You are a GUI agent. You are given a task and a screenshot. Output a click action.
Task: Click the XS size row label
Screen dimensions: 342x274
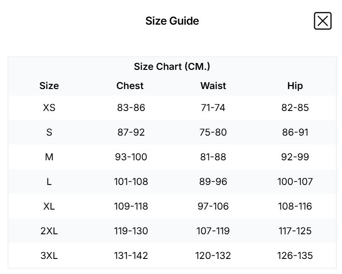tap(49, 108)
